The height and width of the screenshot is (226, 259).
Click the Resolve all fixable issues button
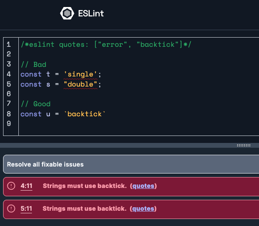coord(131,164)
